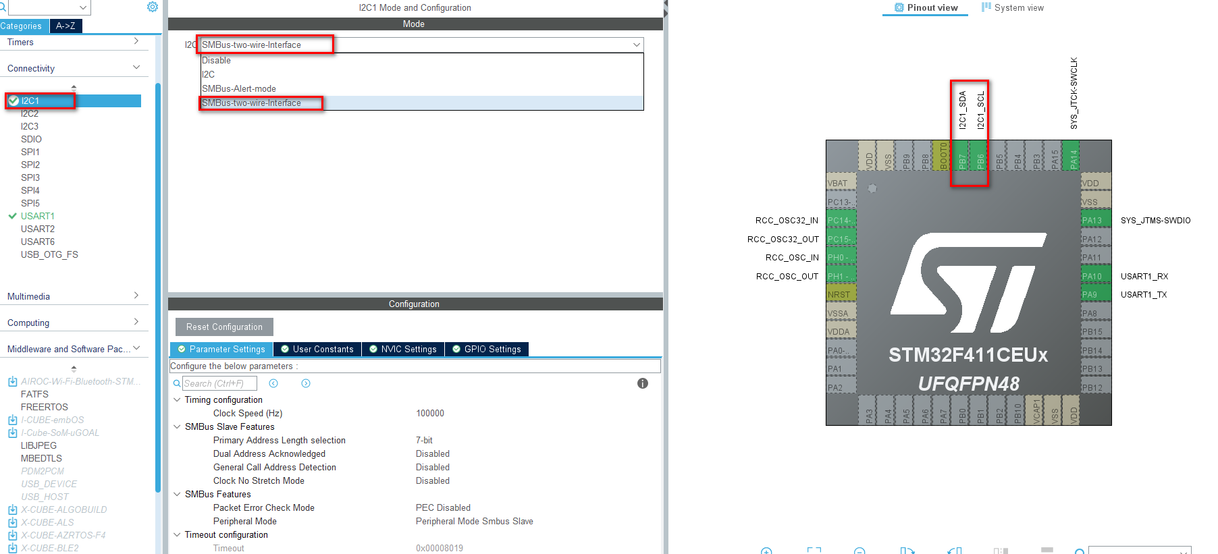Select the Categories tab
Screen dimensions: 1218x554
[24, 26]
